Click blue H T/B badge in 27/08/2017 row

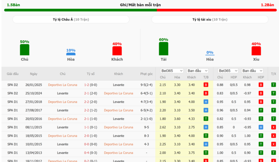[206, 110]
